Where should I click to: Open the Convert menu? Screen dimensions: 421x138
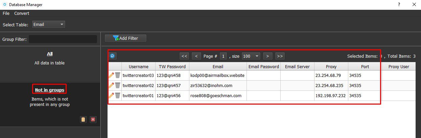click(x=22, y=13)
